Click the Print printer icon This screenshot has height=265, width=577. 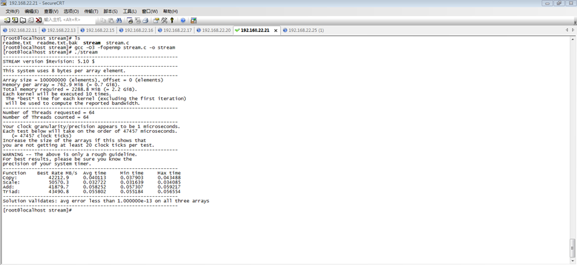click(x=145, y=21)
